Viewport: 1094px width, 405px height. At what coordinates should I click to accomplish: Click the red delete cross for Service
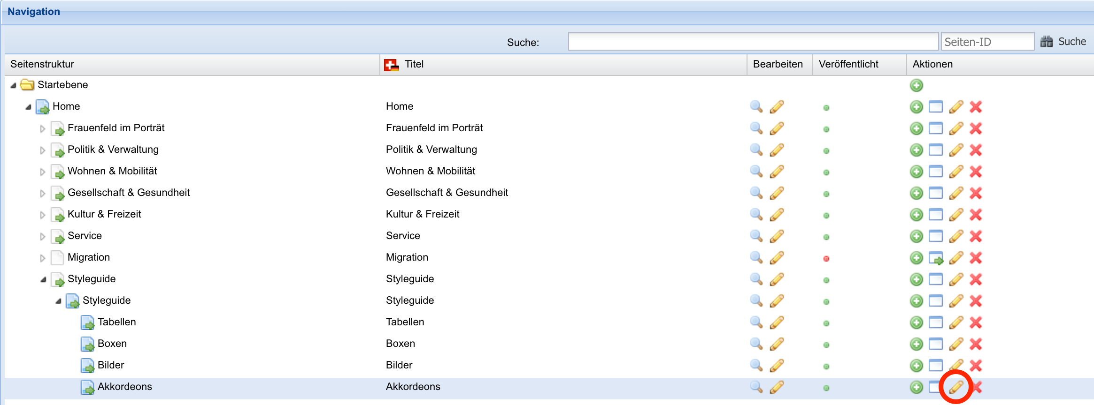[976, 236]
